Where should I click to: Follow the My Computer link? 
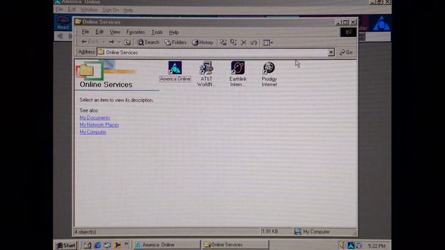click(x=92, y=132)
